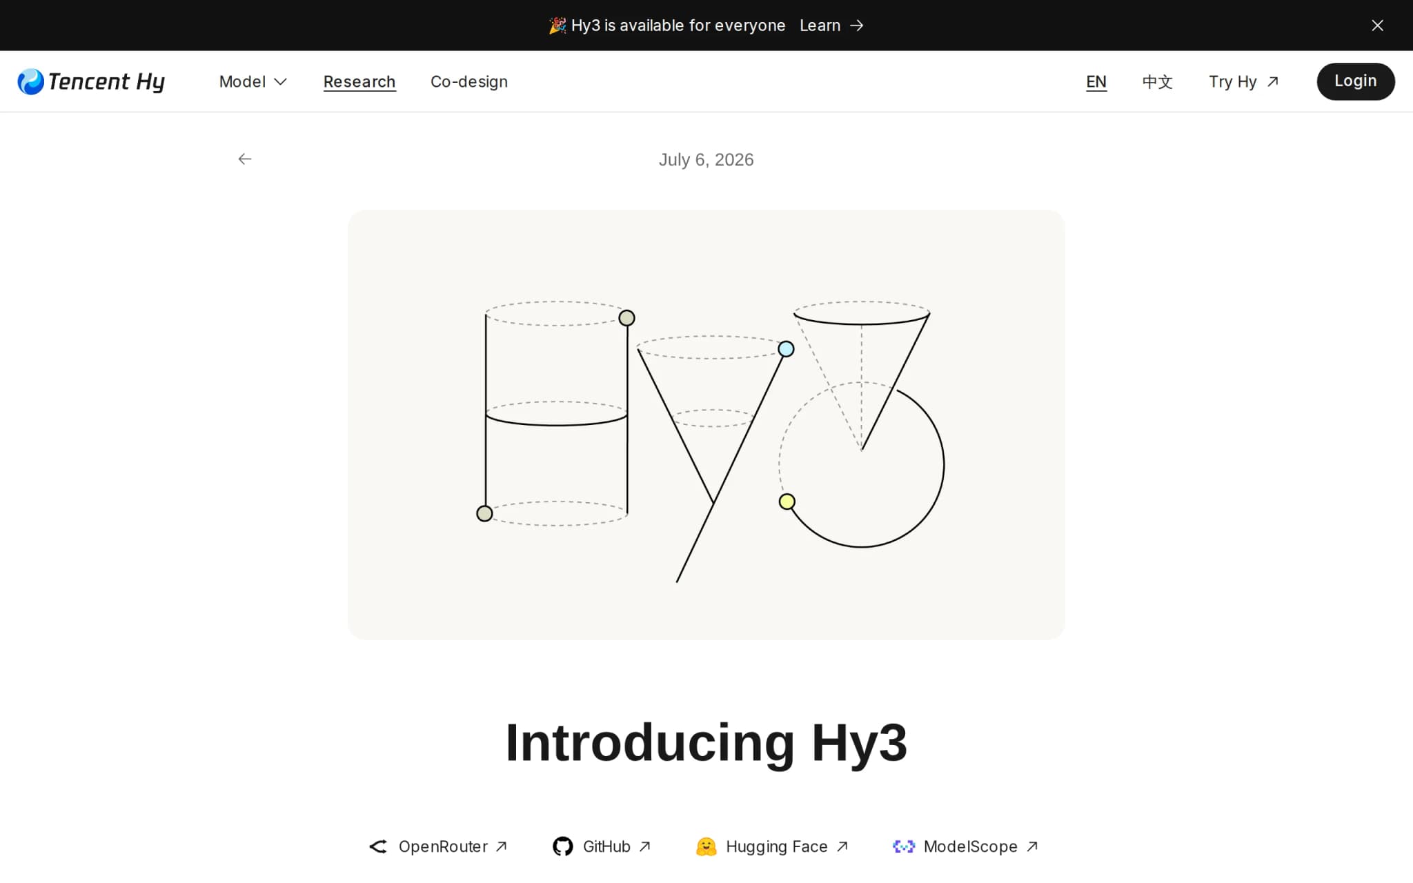Viewport: 1413px width, 883px height.
Task: Click the Hugging Face emoji icon
Action: (x=706, y=846)
